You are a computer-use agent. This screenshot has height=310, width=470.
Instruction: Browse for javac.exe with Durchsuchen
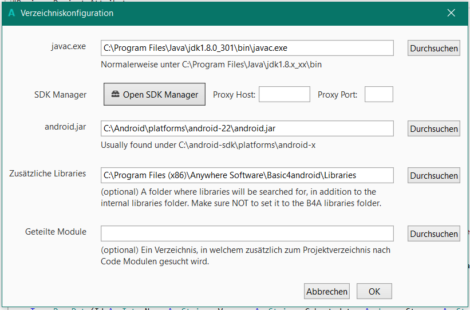click(x=434, y=49)
